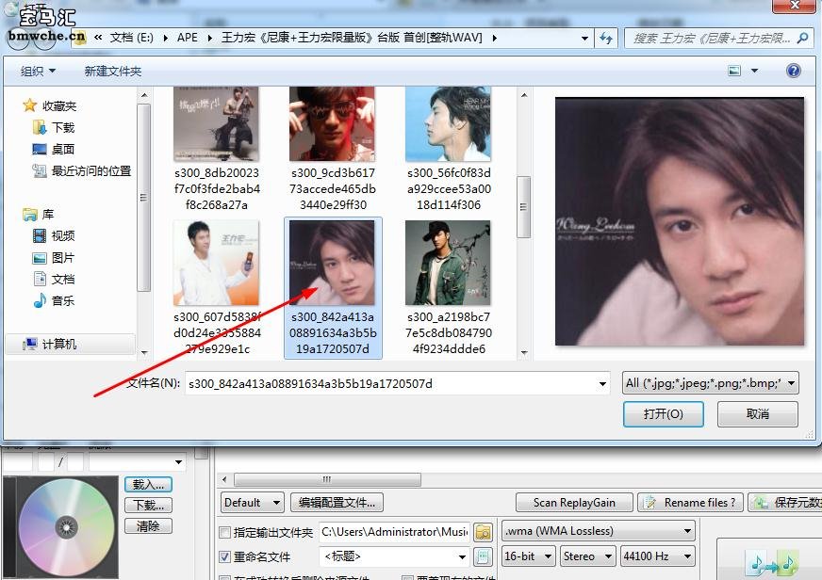Click the large preview image of the cover
The width and height of the screenshot is (822, 580).
tap(680, 221)
